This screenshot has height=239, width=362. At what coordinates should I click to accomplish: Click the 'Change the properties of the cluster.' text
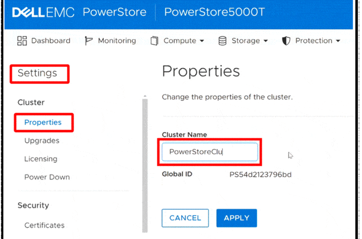point(227,97)
